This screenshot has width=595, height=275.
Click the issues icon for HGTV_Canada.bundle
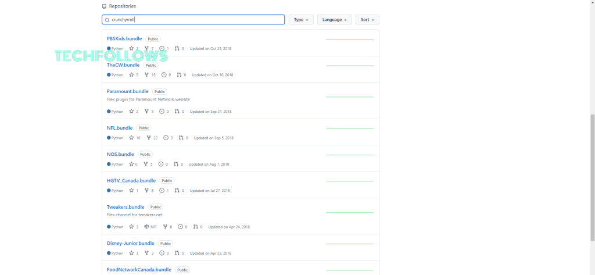162,190
